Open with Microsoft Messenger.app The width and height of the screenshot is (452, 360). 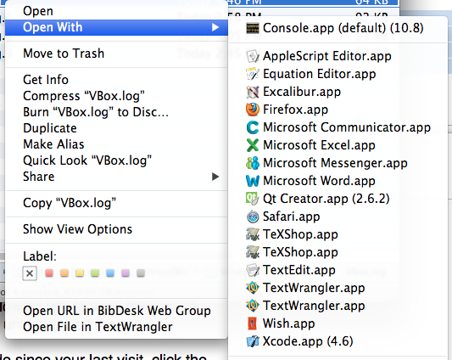[x=338, y=163]
